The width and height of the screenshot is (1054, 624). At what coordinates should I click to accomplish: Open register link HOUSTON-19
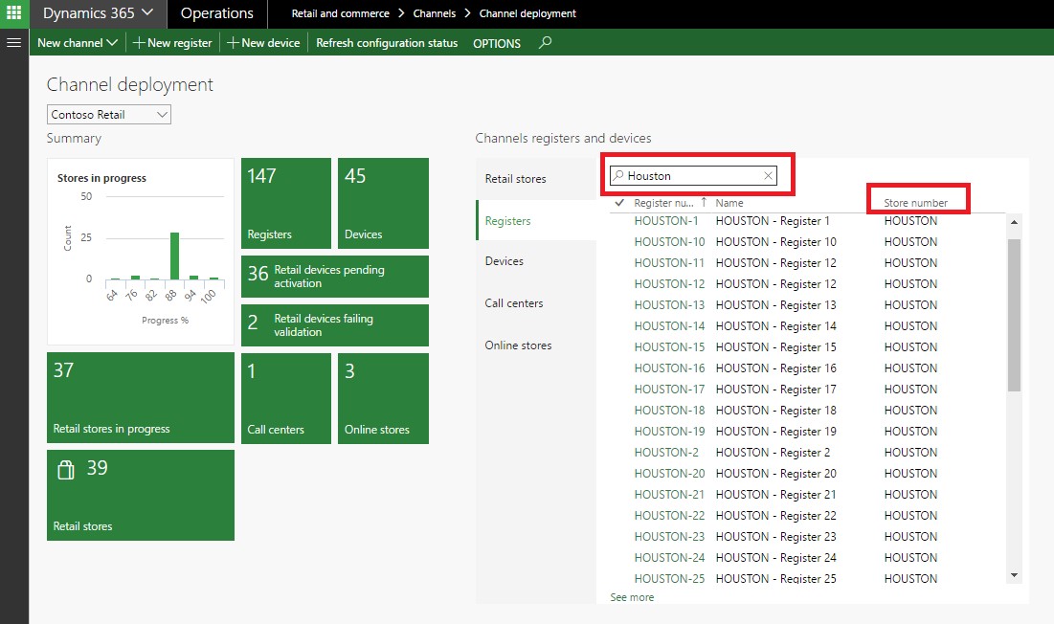pyautogui.click(x=669, y=432)
